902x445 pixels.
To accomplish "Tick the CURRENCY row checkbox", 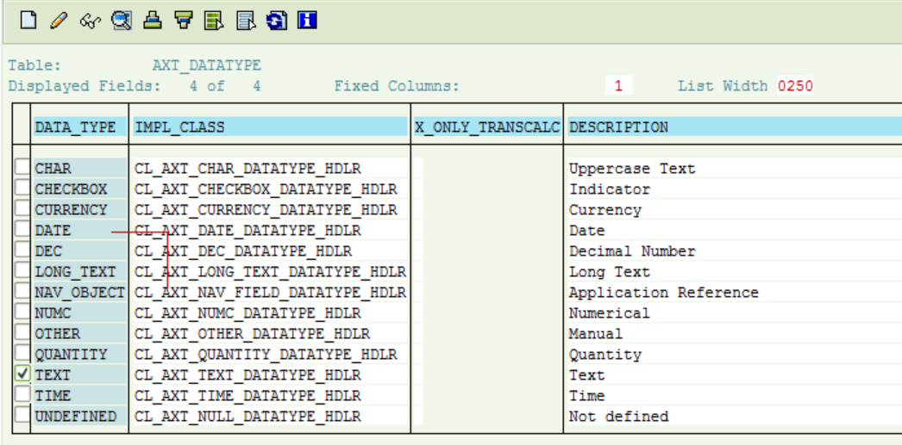I will (x=22, y=208).
